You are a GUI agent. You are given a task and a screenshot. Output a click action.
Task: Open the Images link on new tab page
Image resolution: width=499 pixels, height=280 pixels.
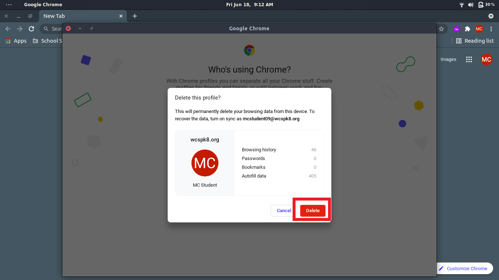(448, 59)
